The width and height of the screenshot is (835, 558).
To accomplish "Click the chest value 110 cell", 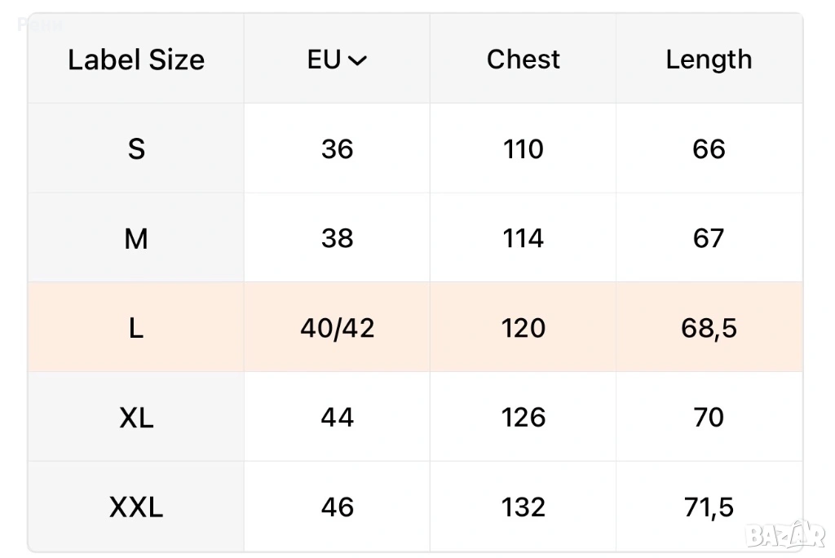I will [523, 148].
